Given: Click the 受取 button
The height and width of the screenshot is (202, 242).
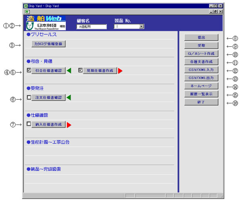Looking at the screenshot, I should click(x=201, y=46).
